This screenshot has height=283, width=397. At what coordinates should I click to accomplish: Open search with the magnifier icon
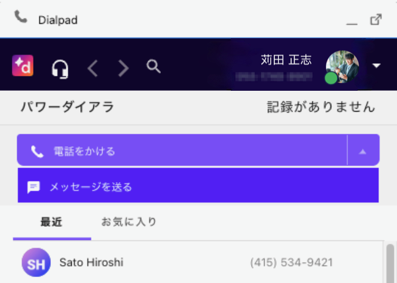(154, 67)
